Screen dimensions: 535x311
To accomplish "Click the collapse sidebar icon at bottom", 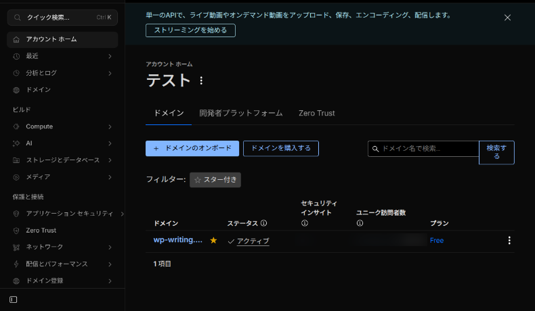I will tap(14, 300).
